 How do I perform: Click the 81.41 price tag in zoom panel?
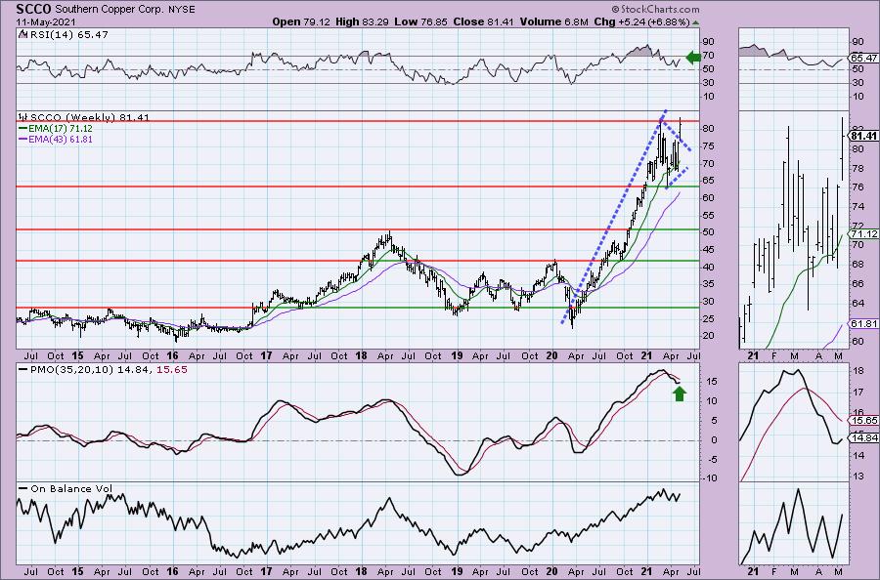pos(863,136)
